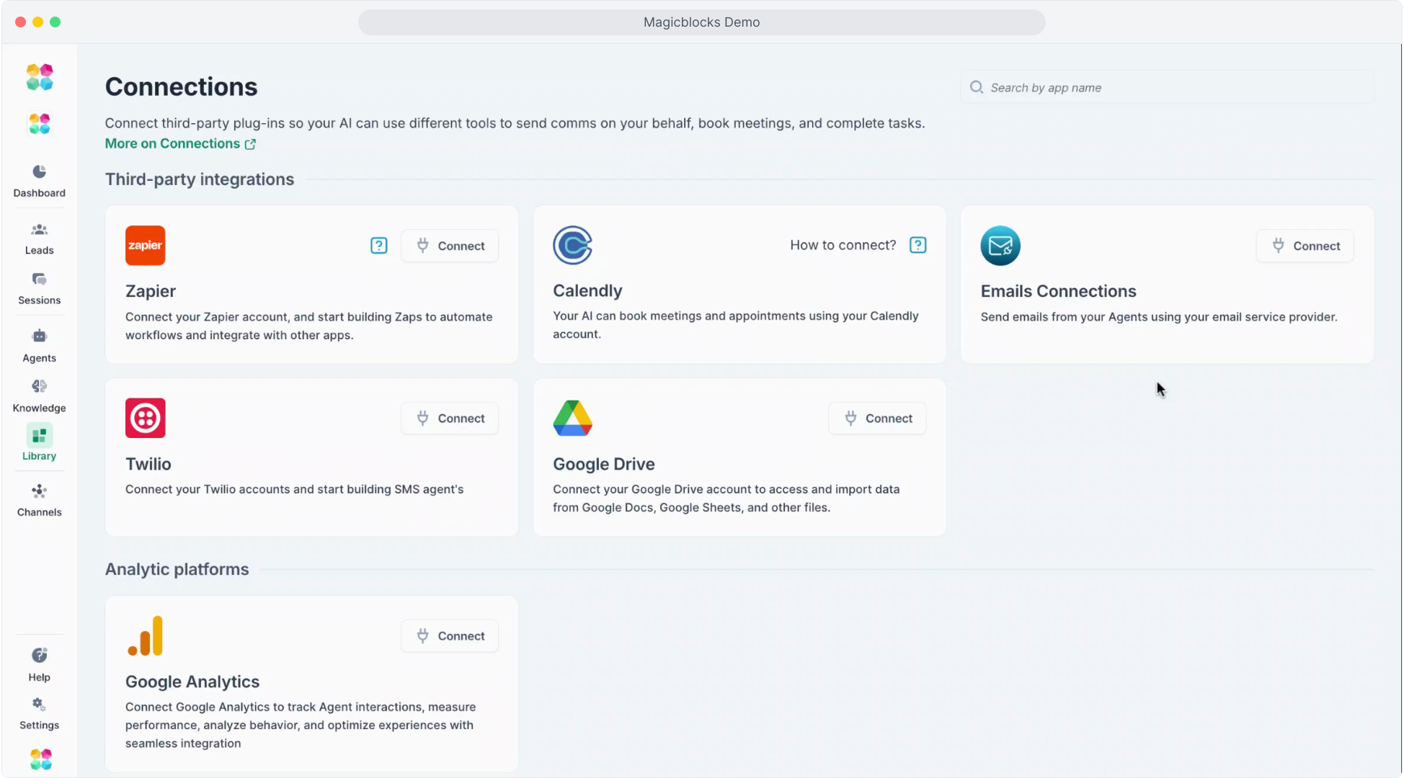This screenshot has width=1404, height=778.
Task: Connect Emails Connections provider
Action: [1305, 246]
